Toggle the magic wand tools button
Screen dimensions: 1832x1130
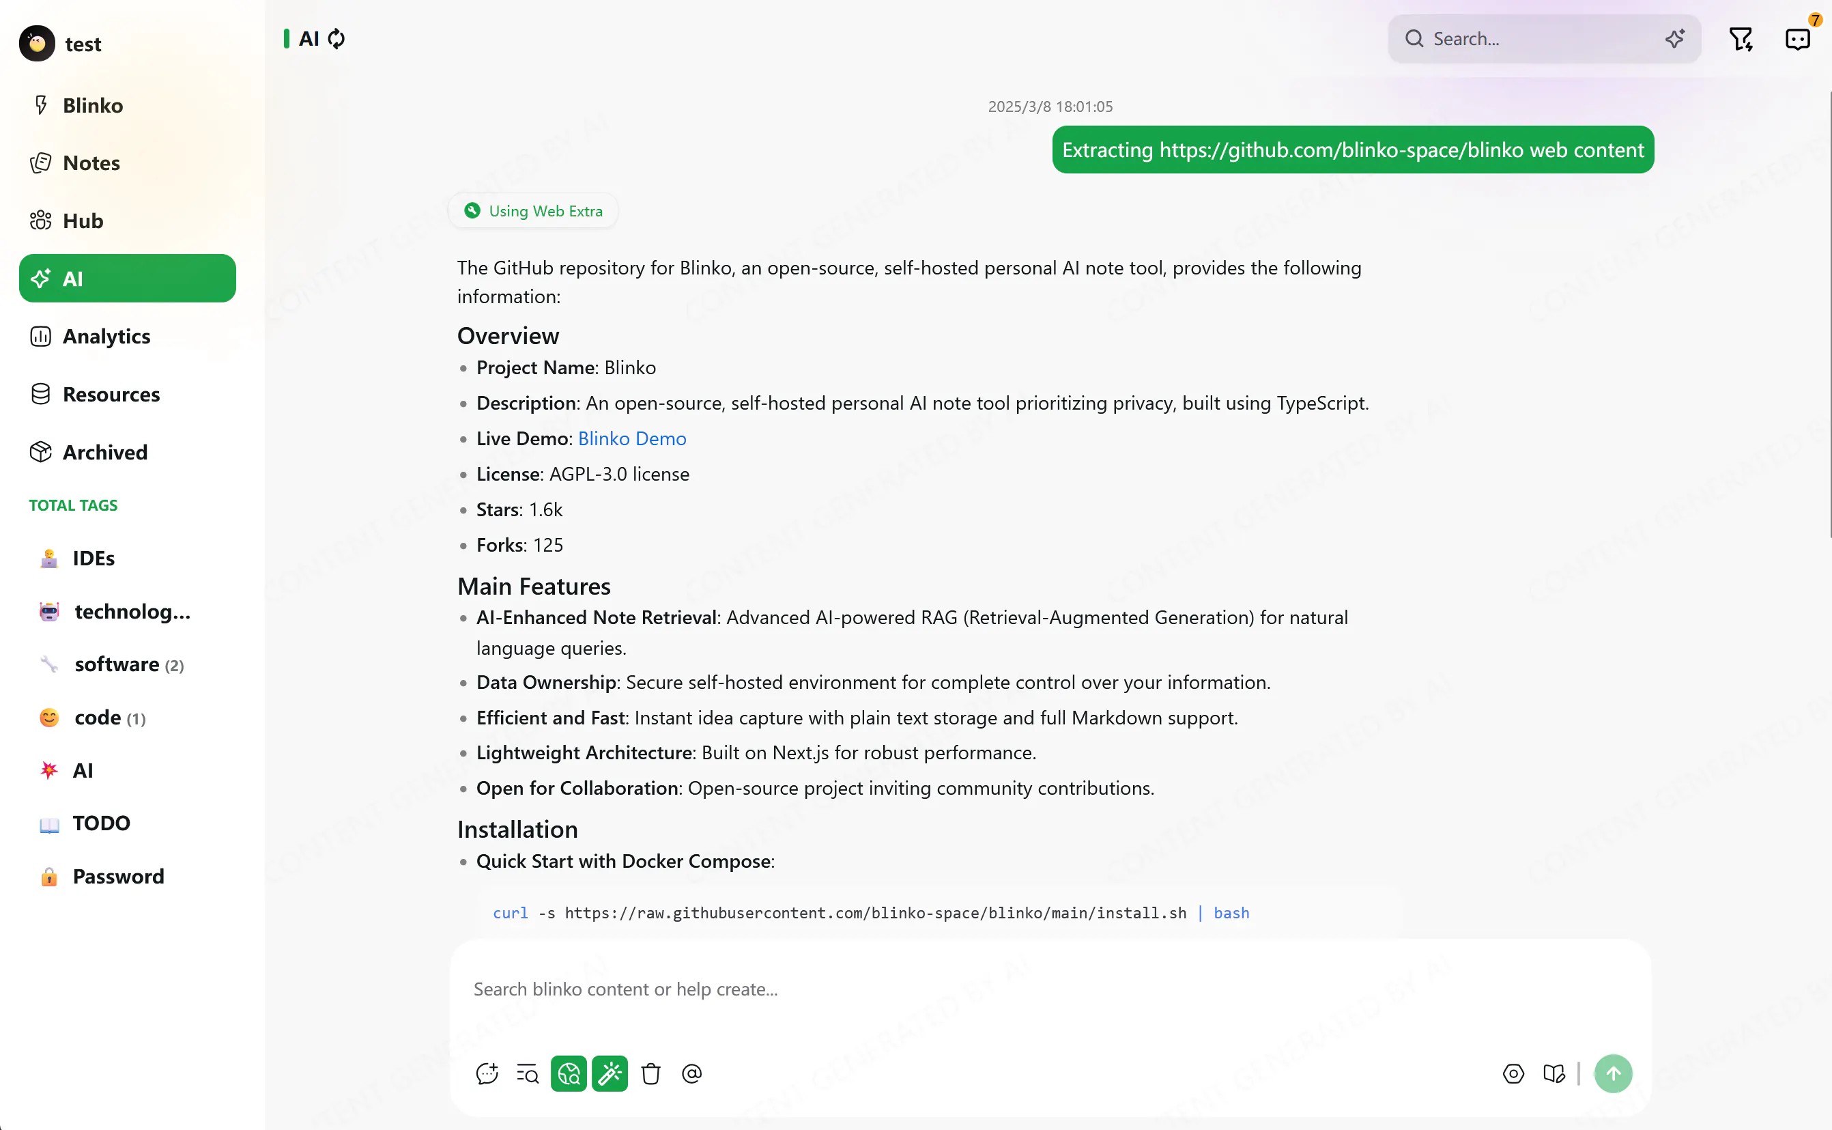(610, 1074)
